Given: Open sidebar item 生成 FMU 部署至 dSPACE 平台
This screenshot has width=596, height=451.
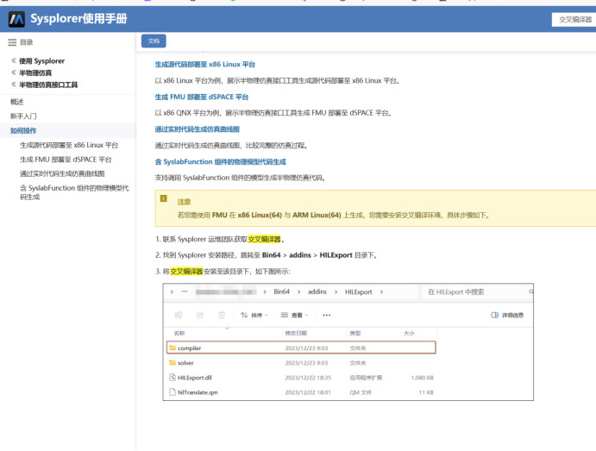Looking at the screenshot, I should point(66,160).
